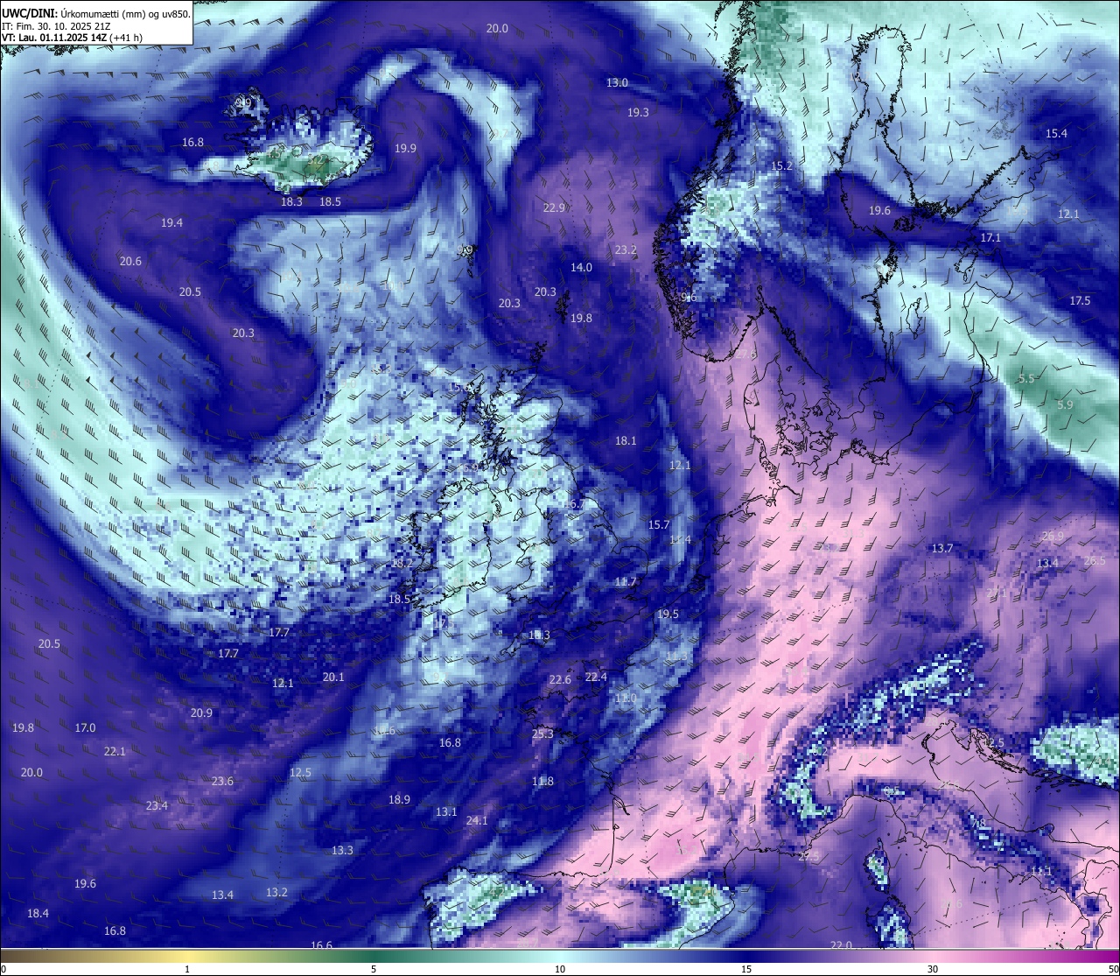Select the value 20.1 on the map
Image resolution: width=1120 pixels, height=976 pixels.
[x=333, y=677]
